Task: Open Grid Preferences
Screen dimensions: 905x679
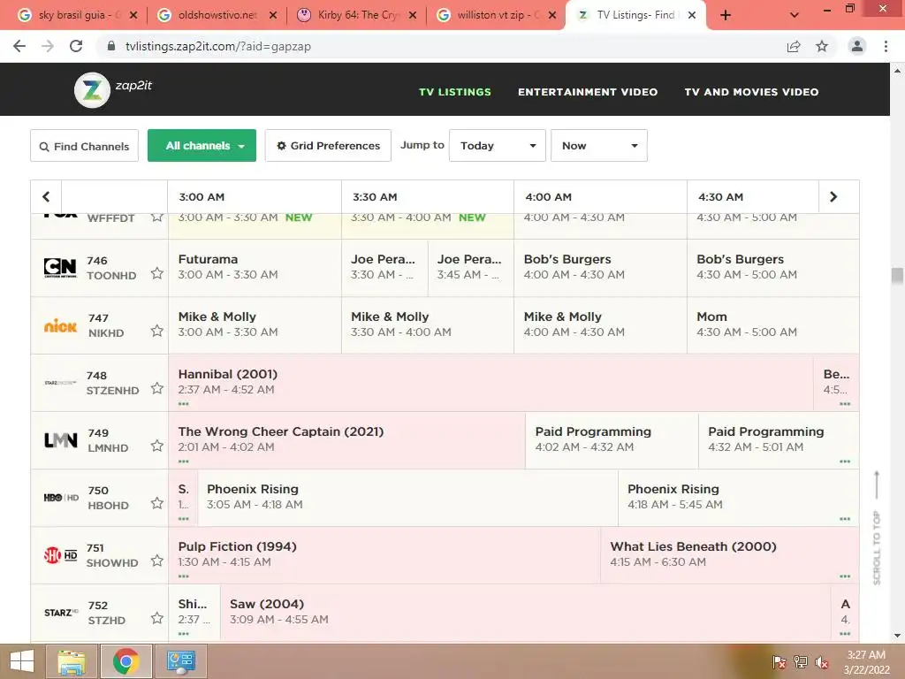Action: click(x=328, y=146)
